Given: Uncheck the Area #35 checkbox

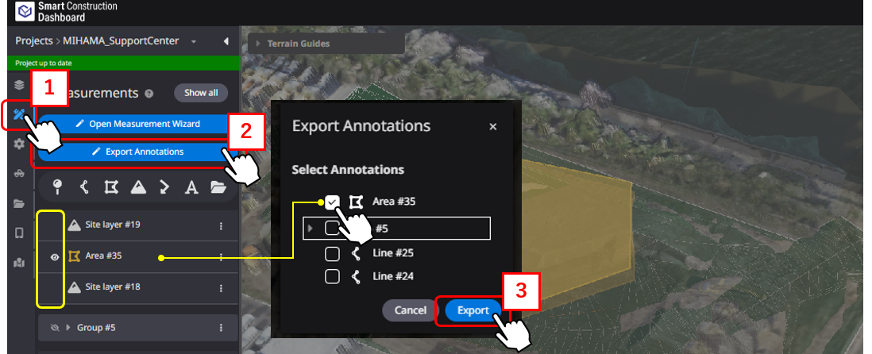Looking at the screenshot, I should point(332,202).
